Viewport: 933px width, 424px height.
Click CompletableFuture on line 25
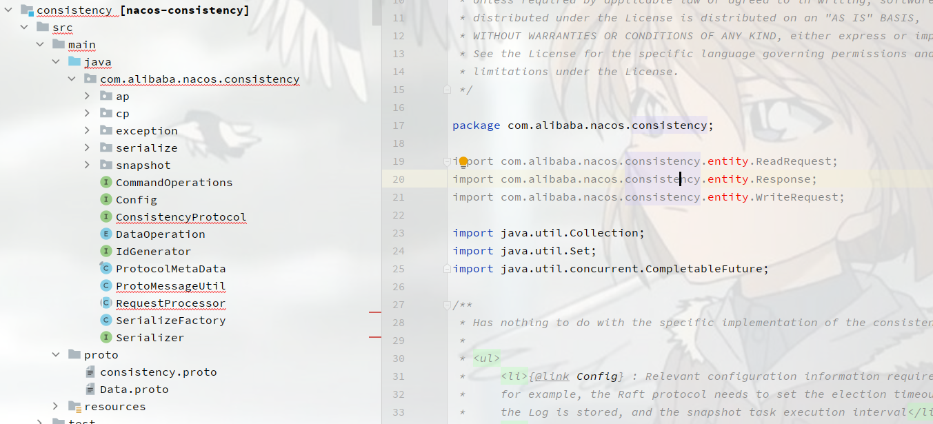pyautogui.click(x=703, y=269)
